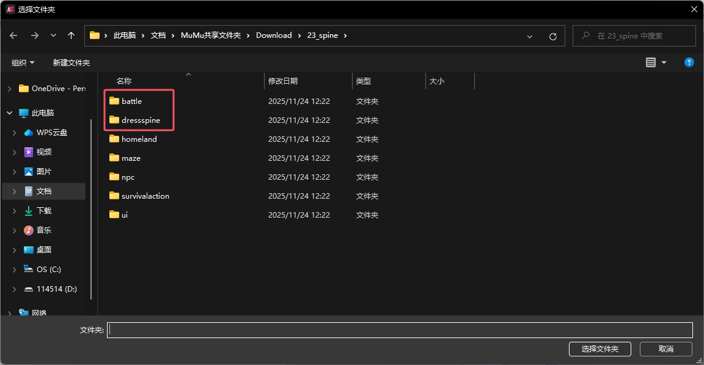
Task: Select the npc folder
Action: click(128, 177)
